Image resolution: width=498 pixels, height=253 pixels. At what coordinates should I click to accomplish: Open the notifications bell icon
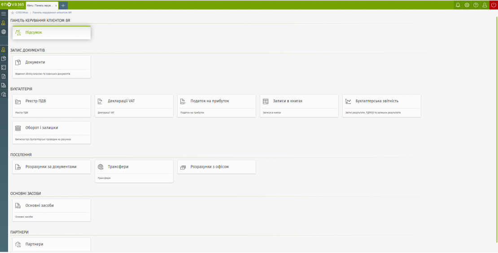coord(458,5)
